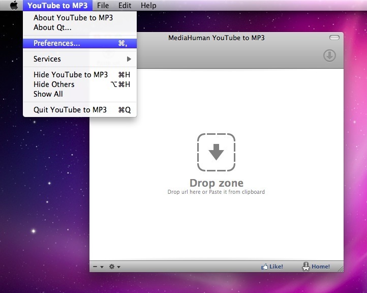The height and width of the screenshot is (293, 367).
Task: Click the Facebook thumbs-up Like icon
Action: click(264, 267)
